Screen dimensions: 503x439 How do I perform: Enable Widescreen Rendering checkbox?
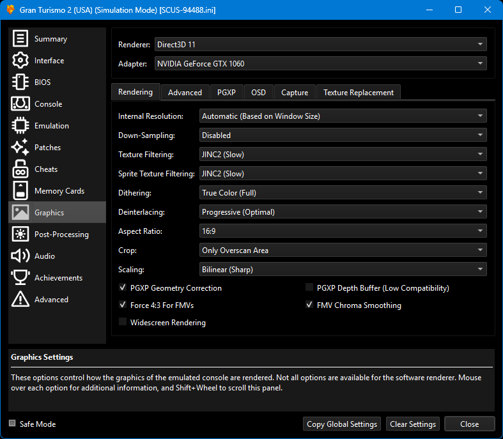pyautogui.click(x=123, y=323)
